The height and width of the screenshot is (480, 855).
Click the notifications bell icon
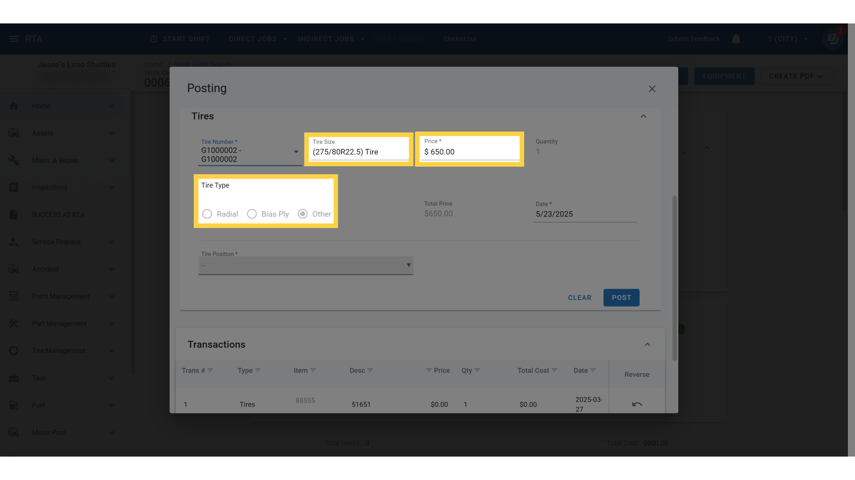(x=736, y=39)
